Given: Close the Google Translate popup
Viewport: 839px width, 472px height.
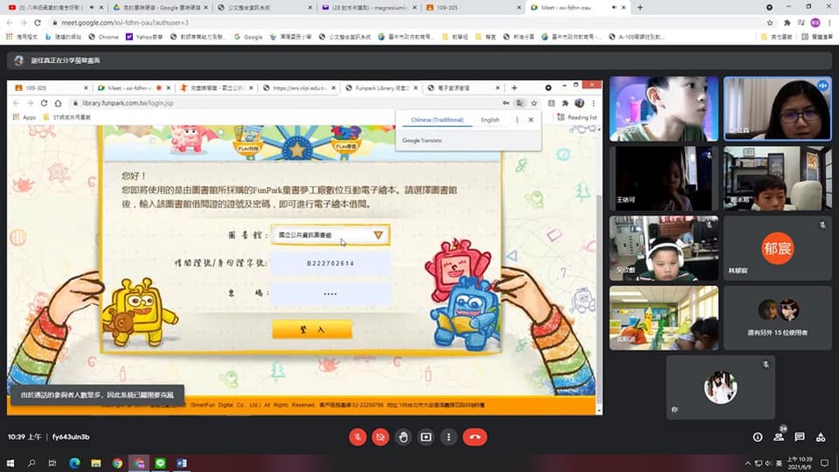Looking at the screenshot, I should point(531,120).
